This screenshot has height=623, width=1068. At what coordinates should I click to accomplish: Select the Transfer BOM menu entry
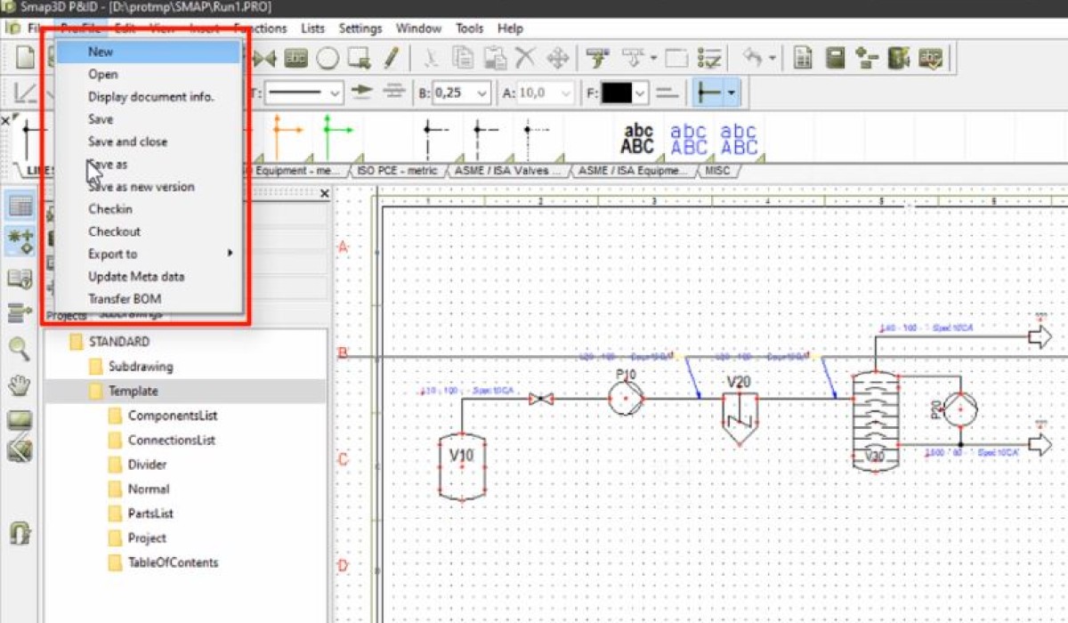coord(125,299)
